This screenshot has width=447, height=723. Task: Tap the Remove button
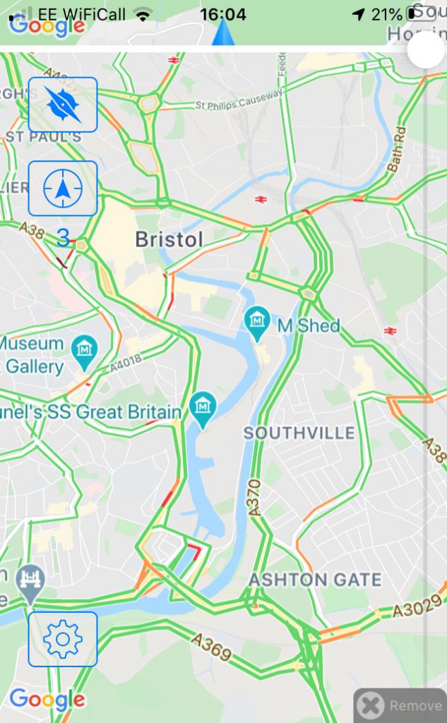[400, 705]
